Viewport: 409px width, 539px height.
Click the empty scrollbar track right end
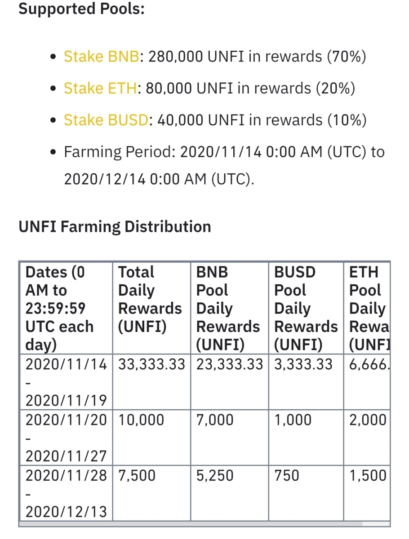376,524
